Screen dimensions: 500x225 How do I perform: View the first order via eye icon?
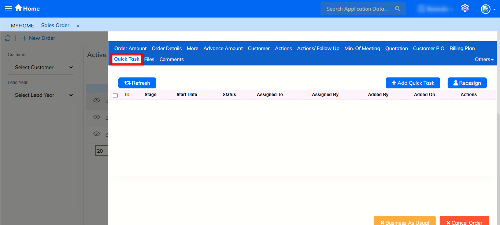pyautogui.click(x=96, y=100)
